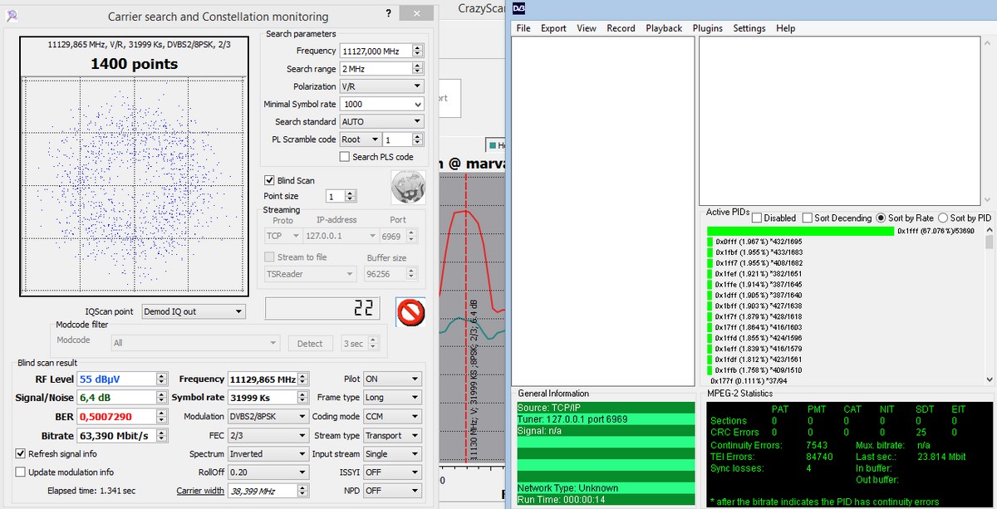Viewport: 997px width, 509px height.
Task: Click the NPD OFF dropdown
Action: (392, 491)
